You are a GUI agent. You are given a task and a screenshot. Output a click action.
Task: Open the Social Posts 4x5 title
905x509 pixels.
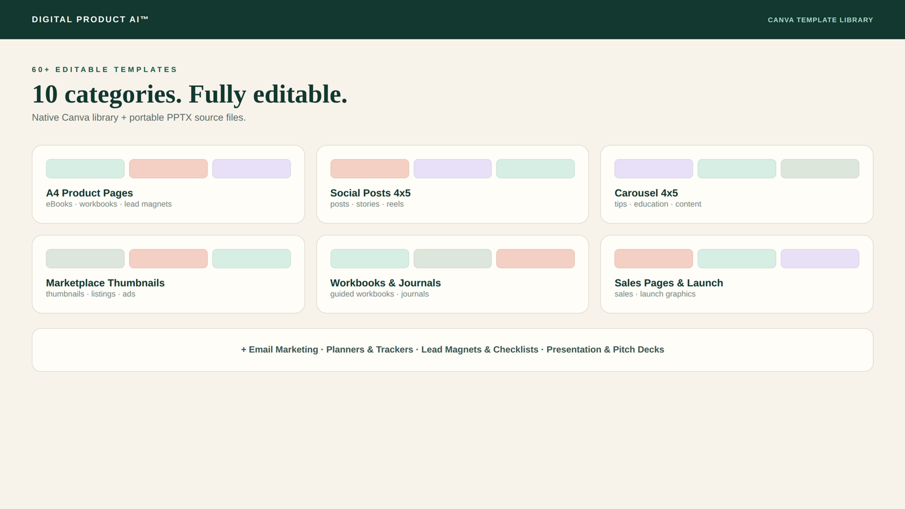[x=370, y=193]
